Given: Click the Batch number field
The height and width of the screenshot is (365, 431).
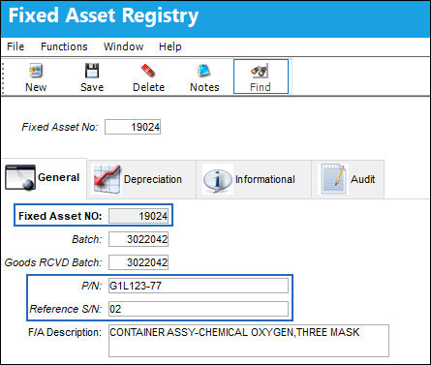Looking at the screenshot, I should (139, 239).
